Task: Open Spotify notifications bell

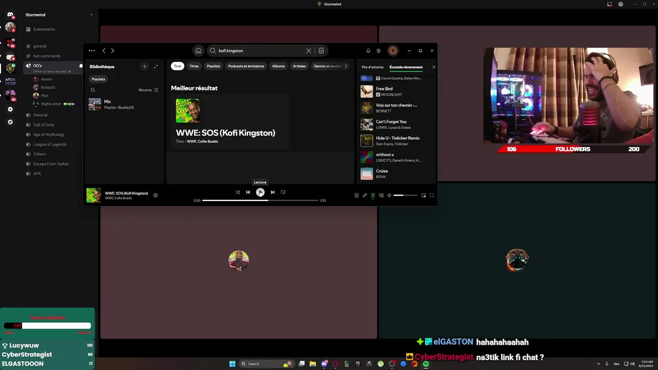Action: point(368,51)
